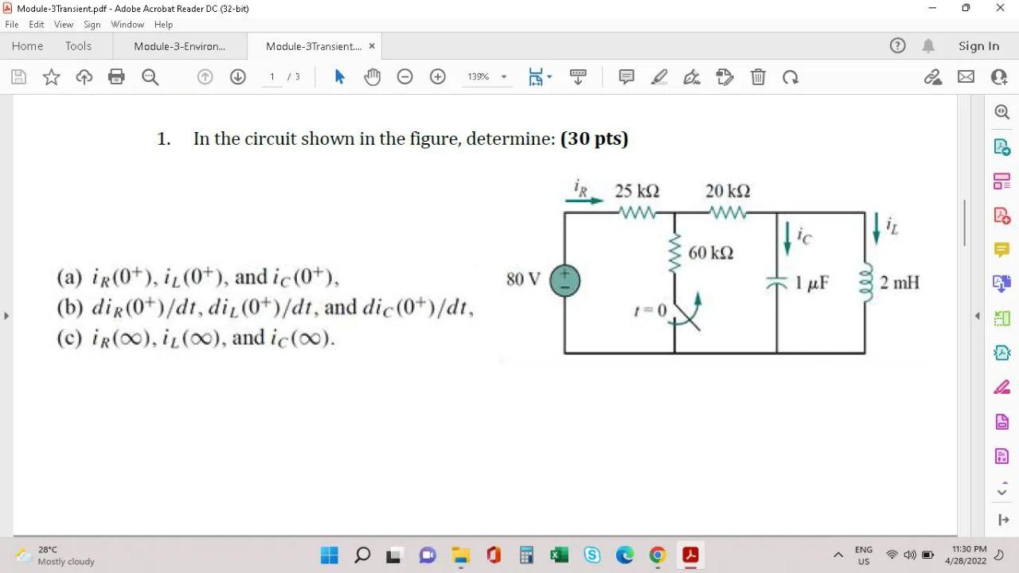The image size is (1019, 573).
Task: Click the Home link
Action: (x=27, y=45)
